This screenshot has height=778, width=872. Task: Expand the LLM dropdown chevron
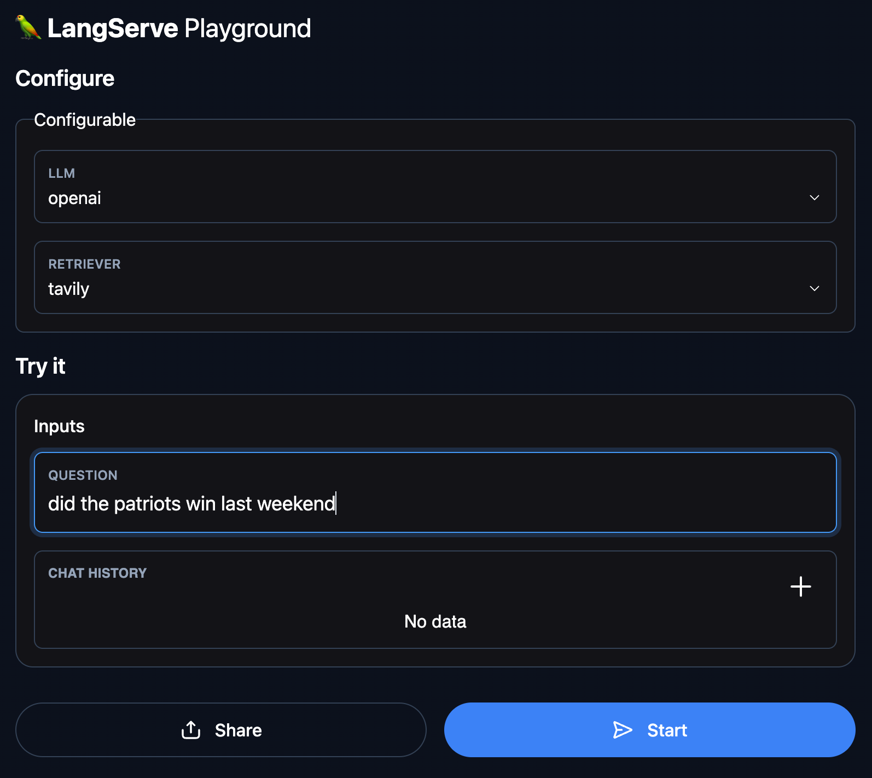click(814, 198)
